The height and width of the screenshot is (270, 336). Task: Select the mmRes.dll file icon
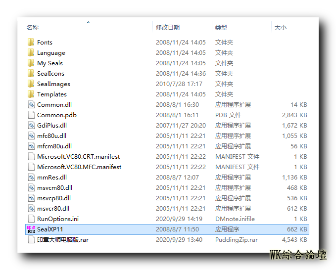pyautogui.click(x=31, y=177)
